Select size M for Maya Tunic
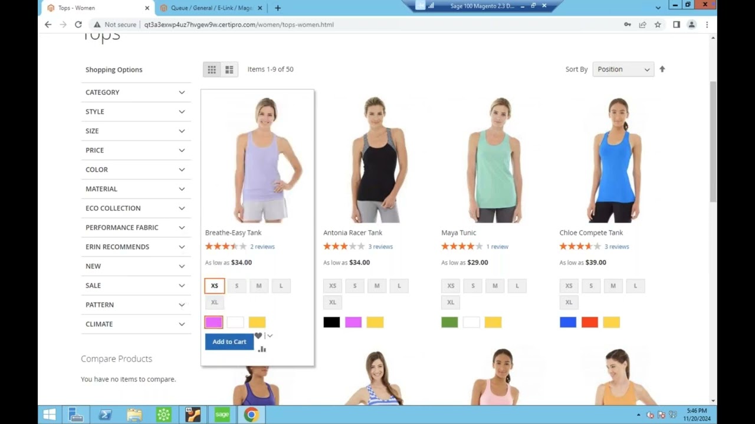Image resolution: width=755 pixels, height=424 pixels. pyautogui.click(x=495, y=286)
